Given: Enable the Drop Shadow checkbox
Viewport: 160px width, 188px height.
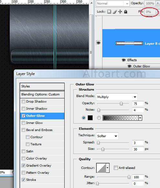Looking at the screenshot, I should click(x=23, y=101).
